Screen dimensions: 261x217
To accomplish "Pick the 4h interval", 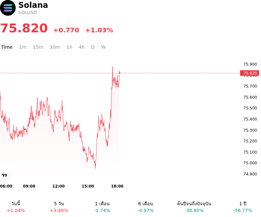I will coord(82,47).
